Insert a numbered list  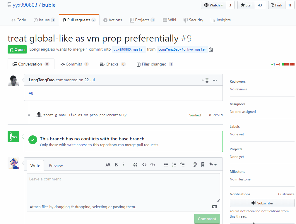click(x=174, y=165)
